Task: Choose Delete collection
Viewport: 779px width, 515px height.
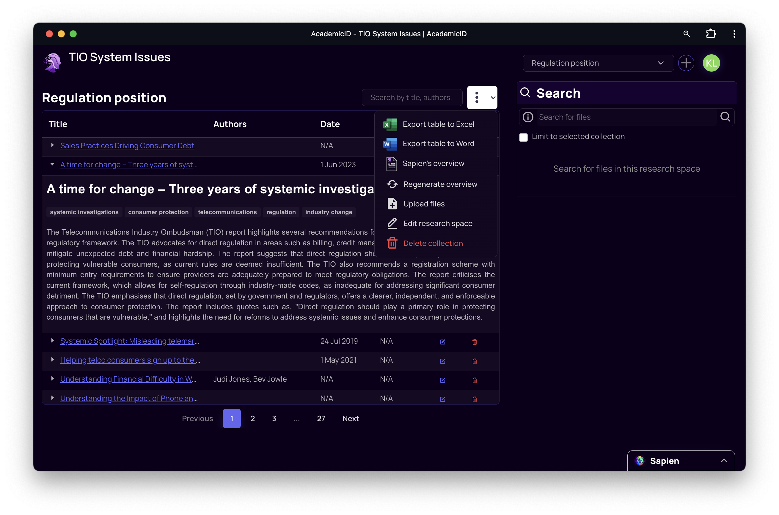Action: [x=435, y=243]
